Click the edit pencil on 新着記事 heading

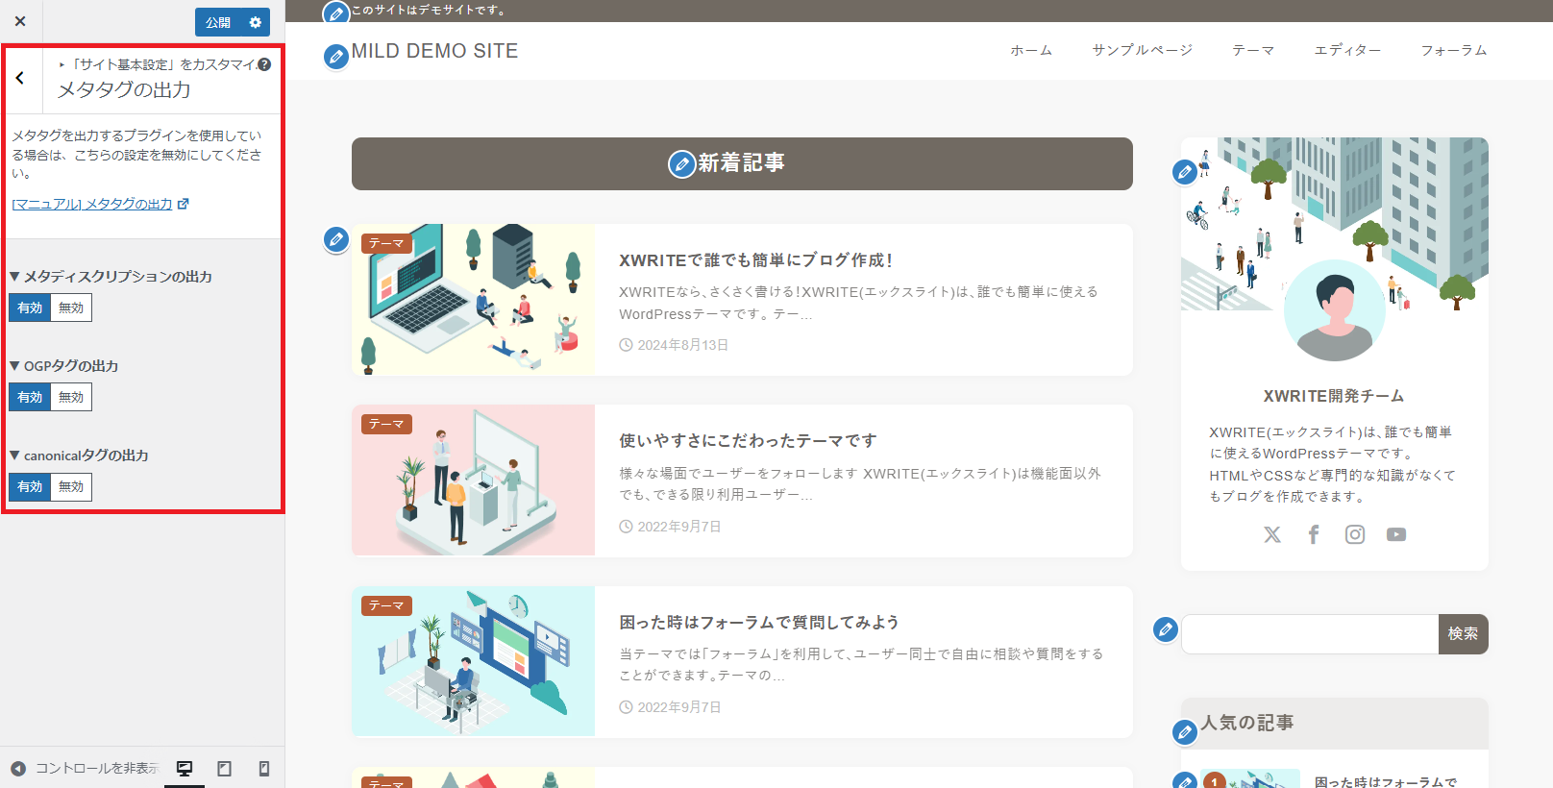click(x=681, y=164)
